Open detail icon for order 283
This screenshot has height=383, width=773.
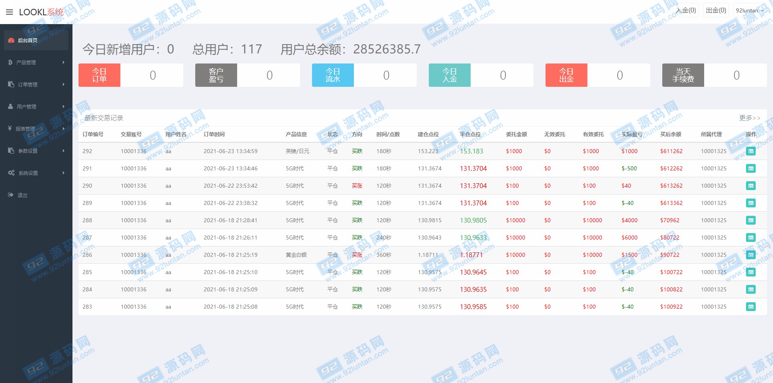pyautogui.click(x=751, y=307)
